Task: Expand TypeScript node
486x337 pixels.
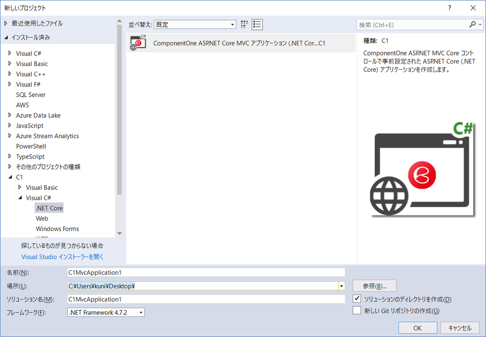Action: (9, 156)
